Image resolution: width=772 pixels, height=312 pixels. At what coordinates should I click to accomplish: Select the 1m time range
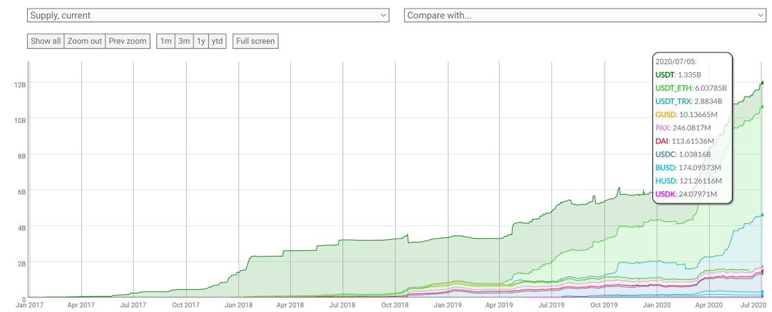coord(166,41)
